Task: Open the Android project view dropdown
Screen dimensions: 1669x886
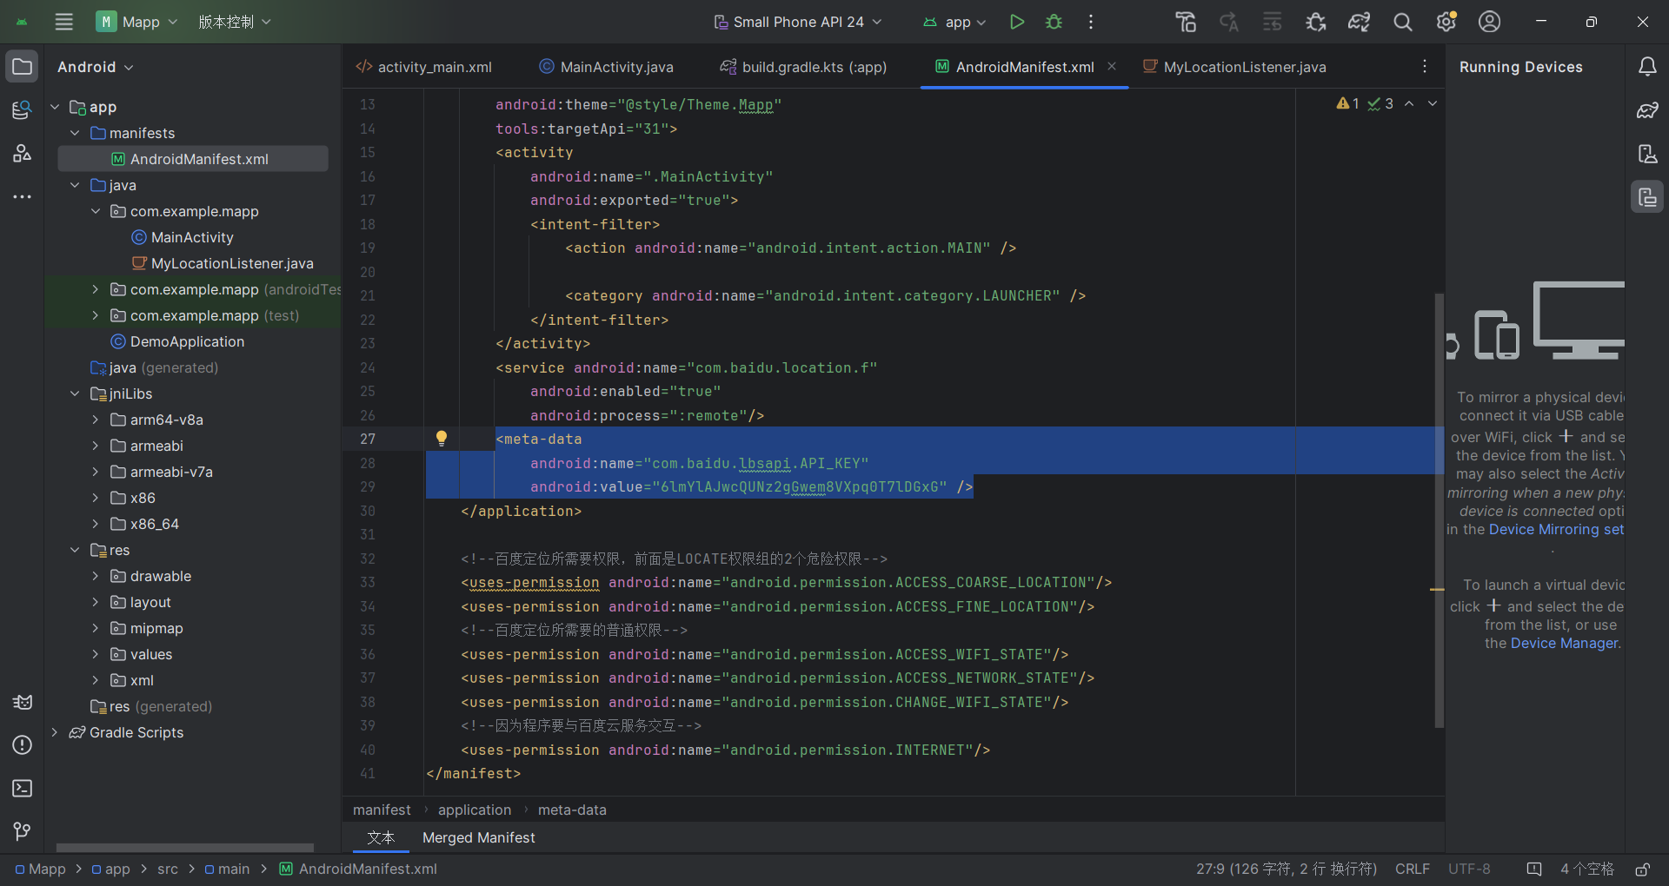Action: pos(96,67)
